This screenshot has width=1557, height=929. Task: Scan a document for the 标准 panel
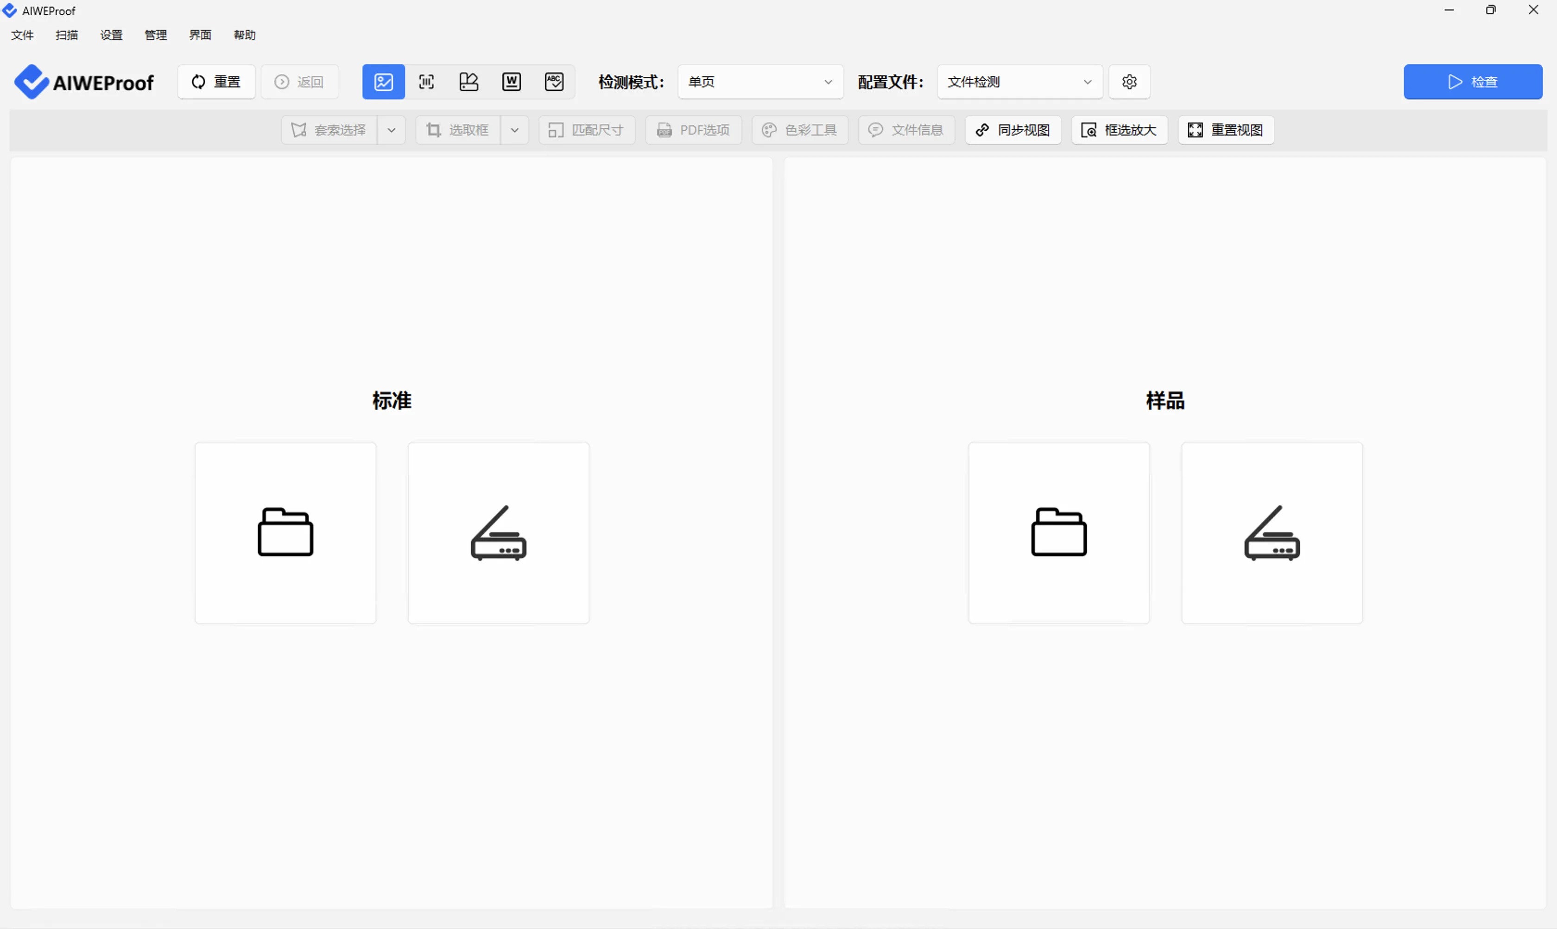tap(498, 533)
